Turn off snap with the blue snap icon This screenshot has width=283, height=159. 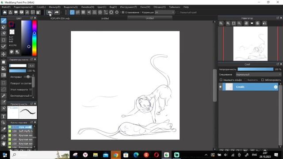(x=72, y=12)
